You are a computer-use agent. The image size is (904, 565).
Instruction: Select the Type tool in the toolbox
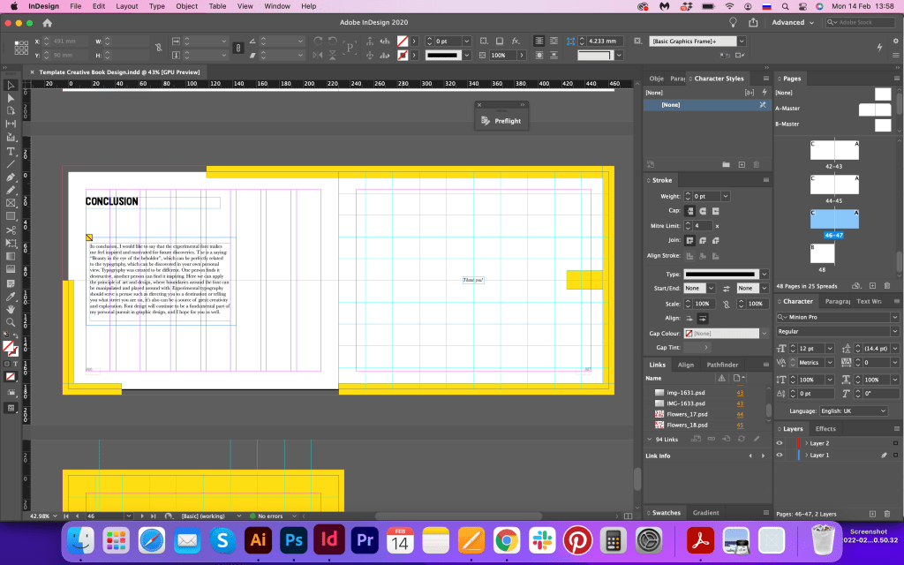point(11,151)
